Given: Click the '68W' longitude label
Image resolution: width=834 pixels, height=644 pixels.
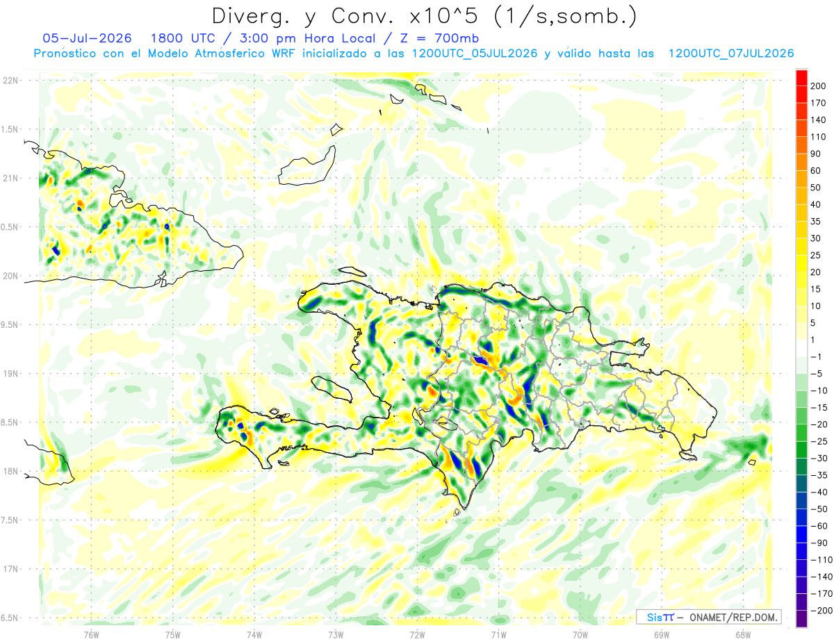Looking at the screenshot, I should click(743, 634).
